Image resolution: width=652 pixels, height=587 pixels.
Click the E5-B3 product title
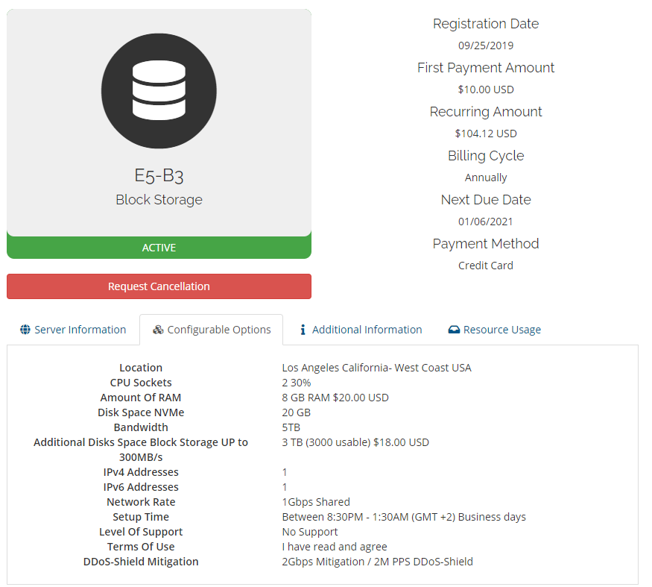(x=159, y=175)
